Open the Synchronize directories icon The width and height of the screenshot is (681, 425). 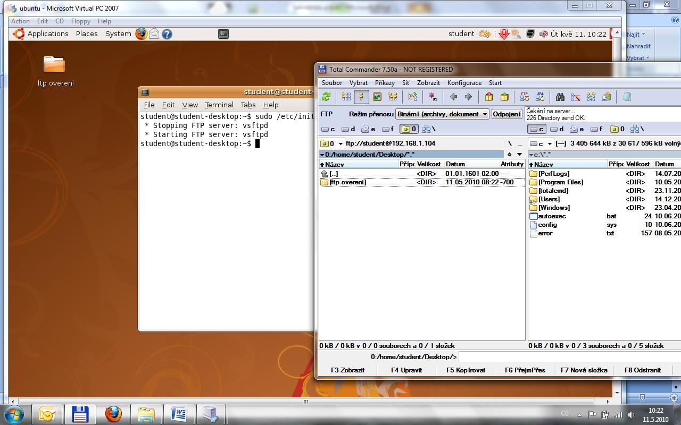(591, 97)
